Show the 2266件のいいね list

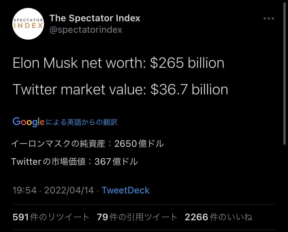pyautogui.click(x=219, y=217)
